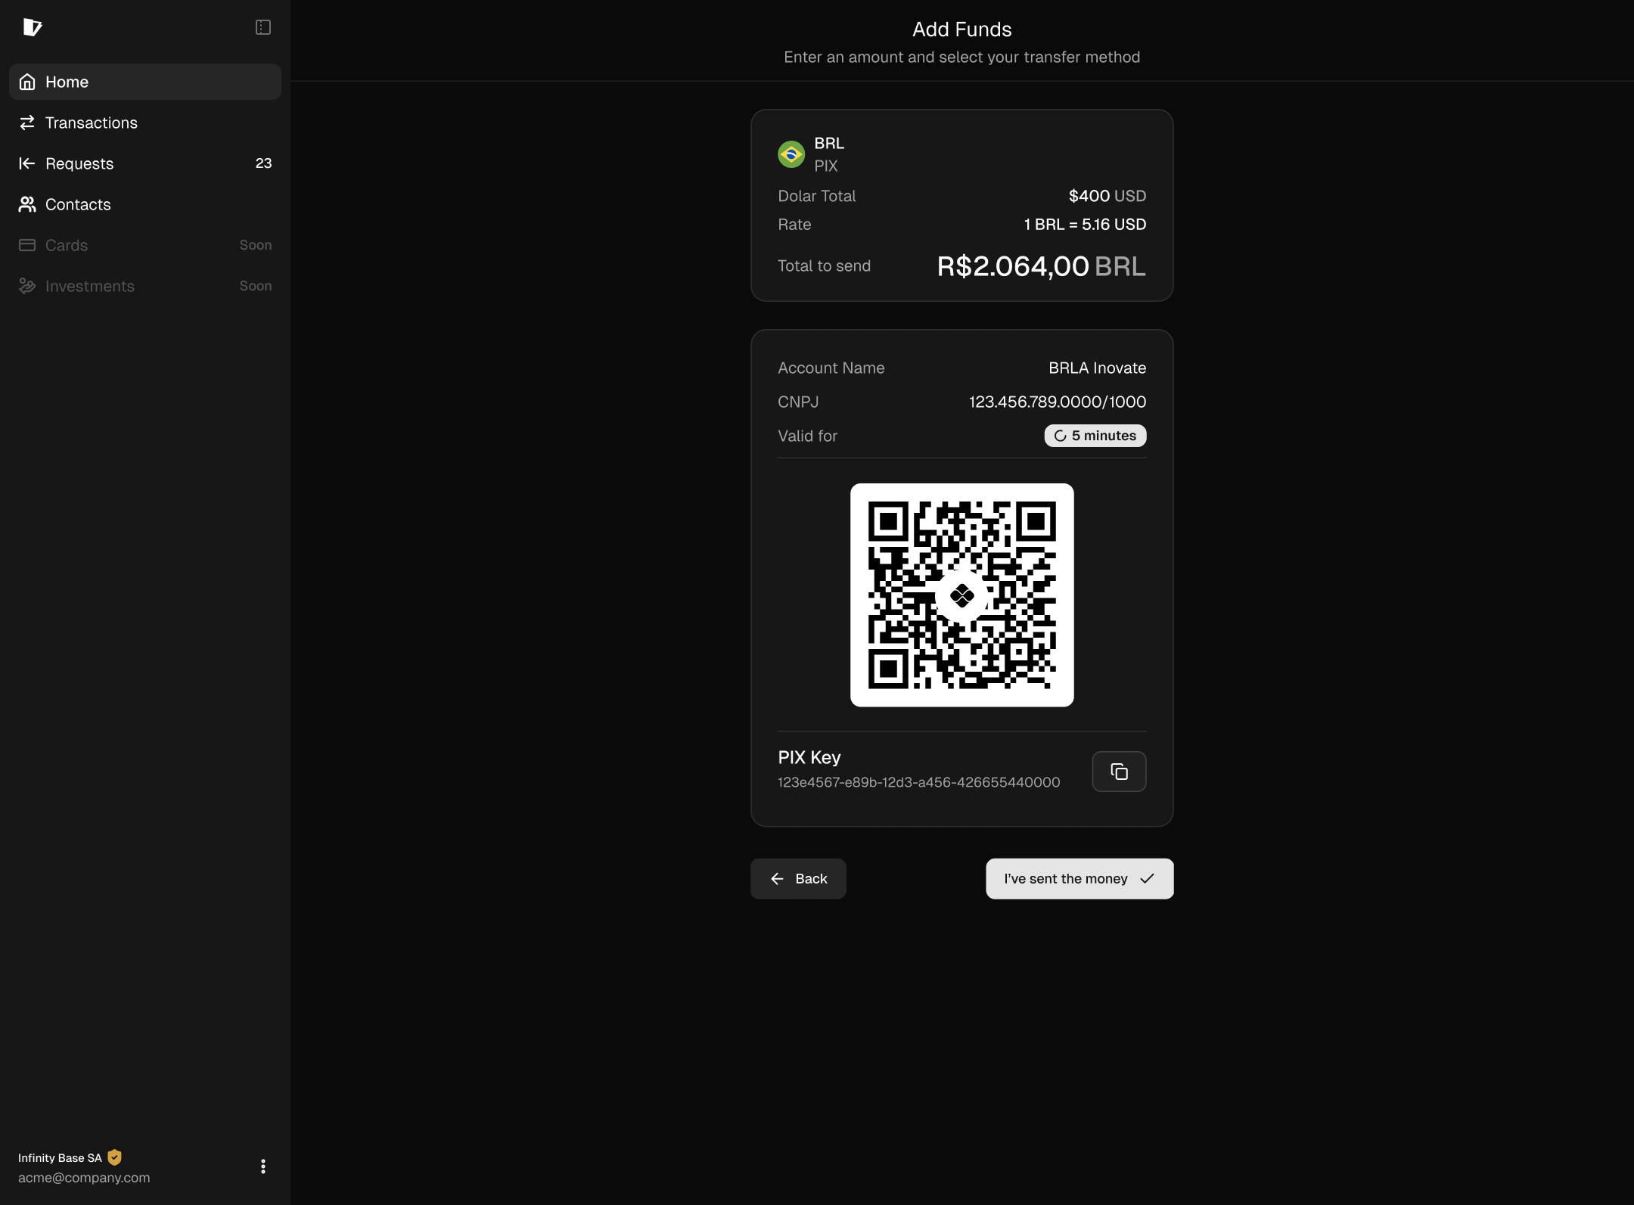Click the Home house icon

click(x=27, y=82)
